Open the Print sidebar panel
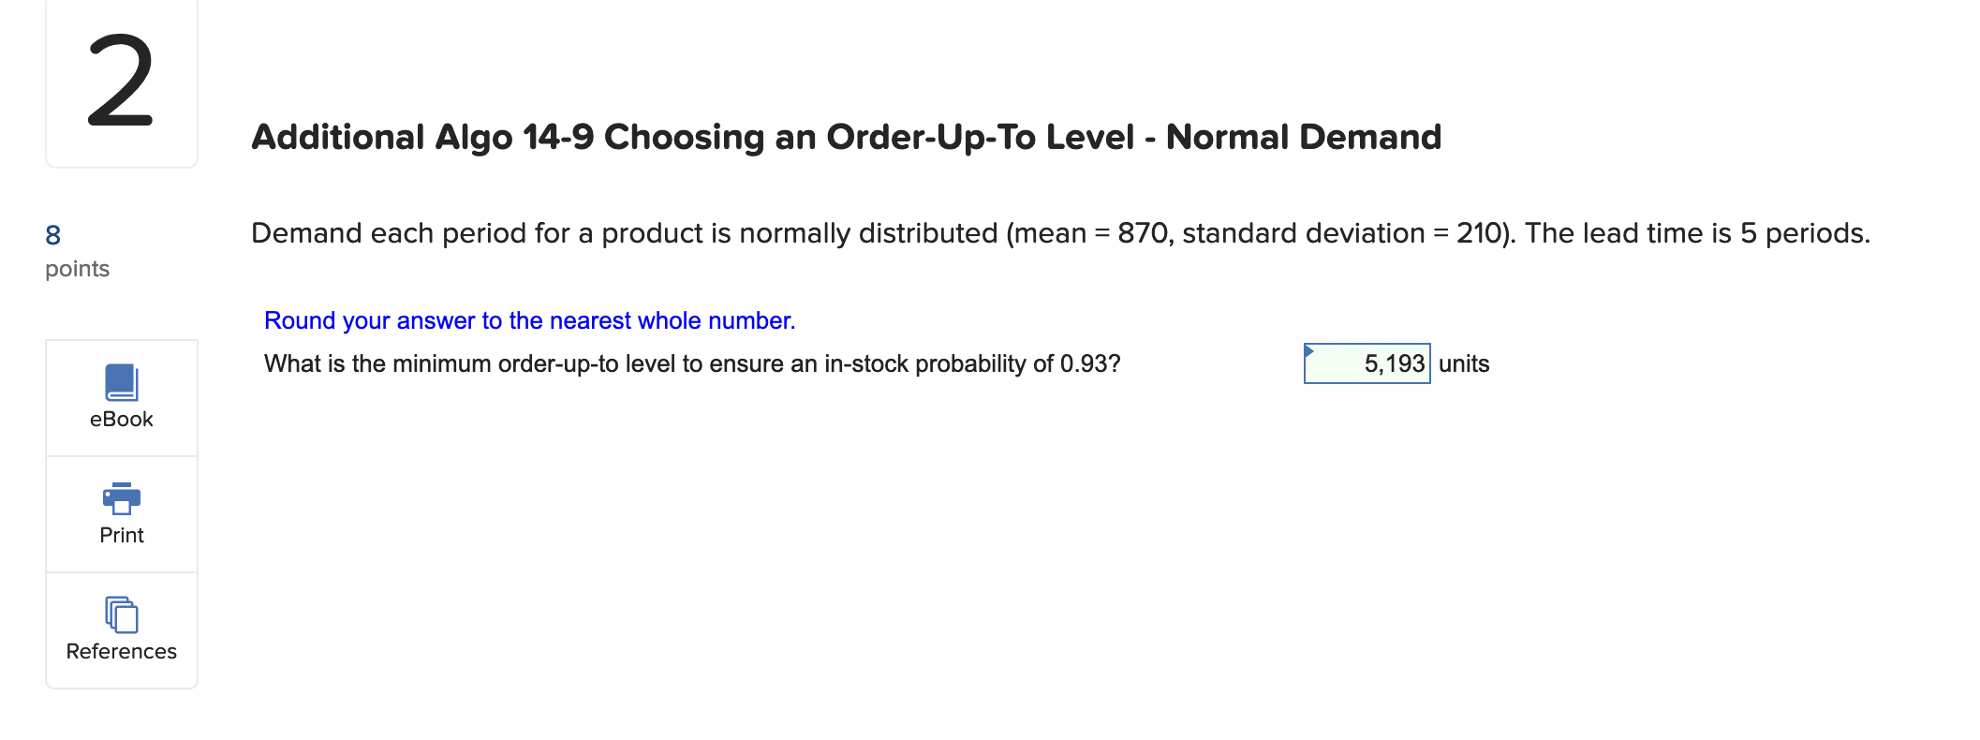 121,513
